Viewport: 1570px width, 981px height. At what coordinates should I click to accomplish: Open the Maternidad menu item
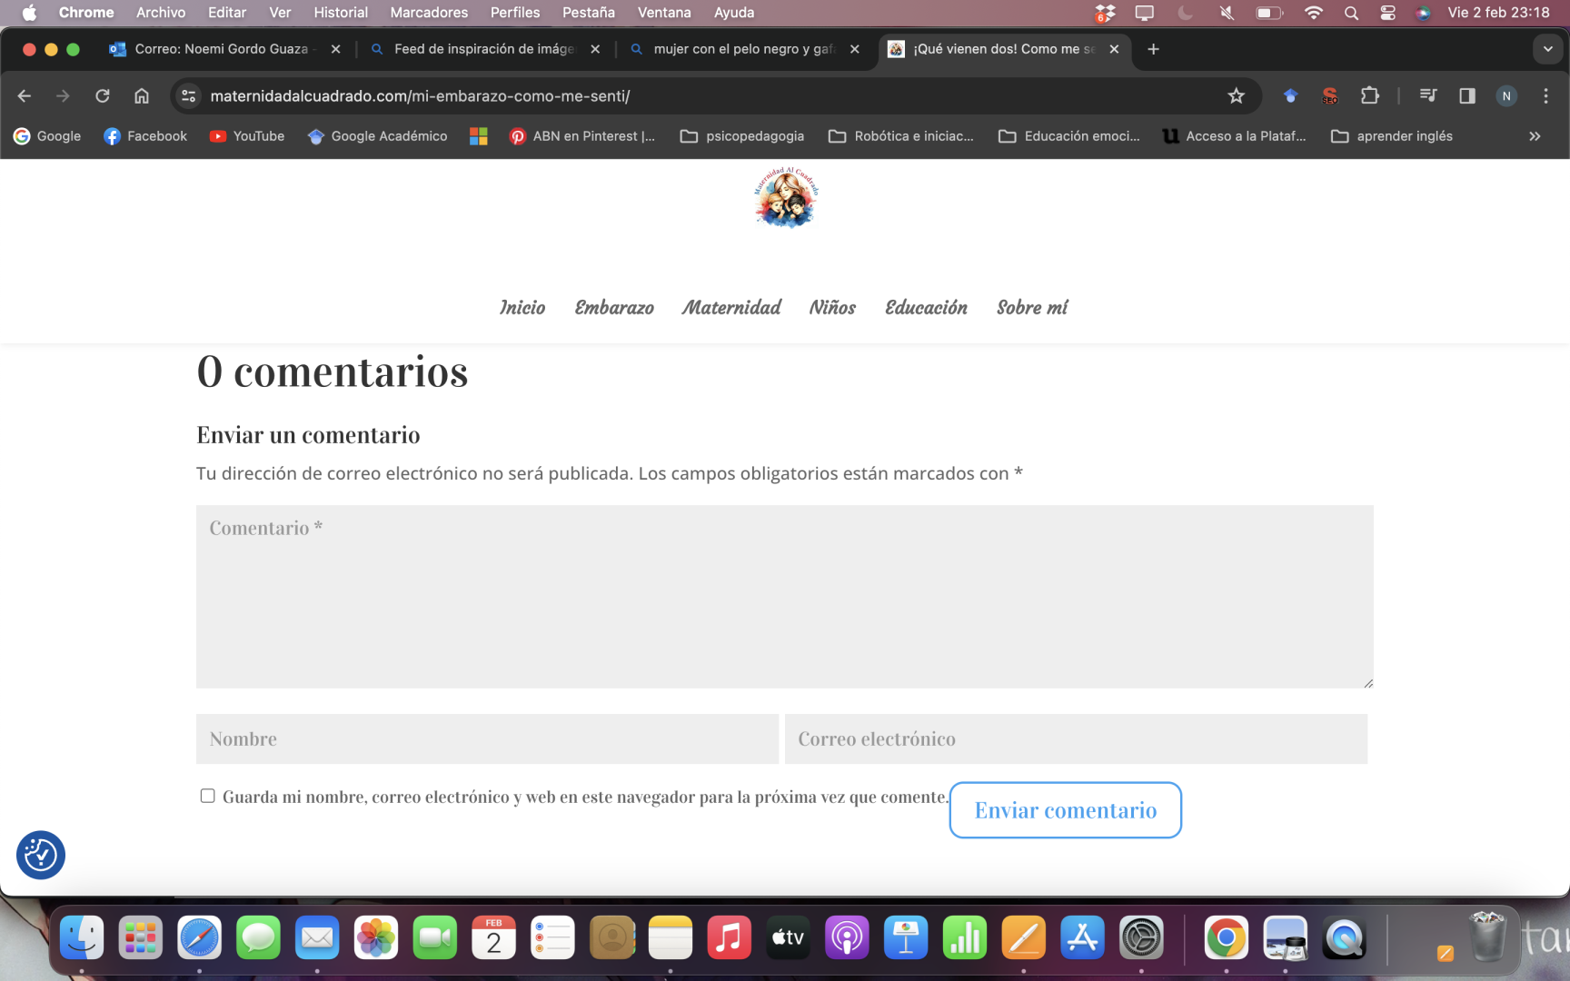click(x=731, y=307)
